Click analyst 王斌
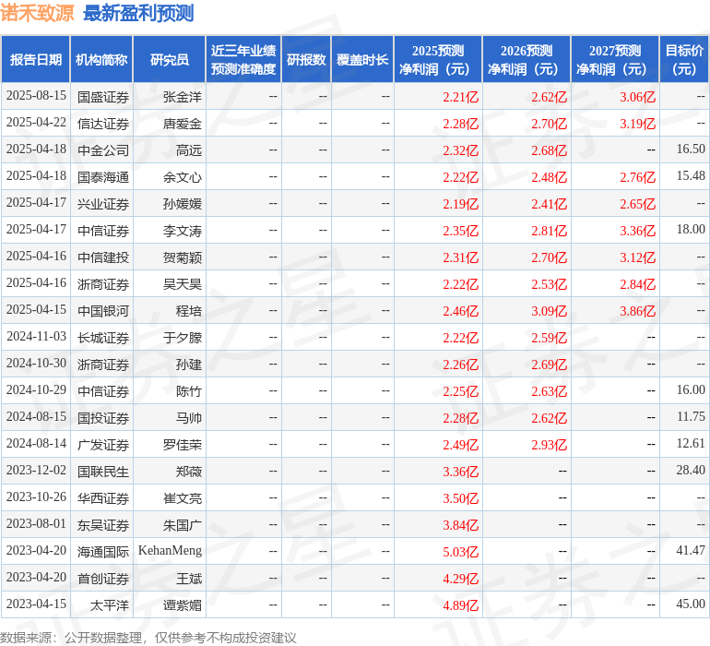Image resolution: width=710 pixels, height=646 pixels. coord(189,578)
